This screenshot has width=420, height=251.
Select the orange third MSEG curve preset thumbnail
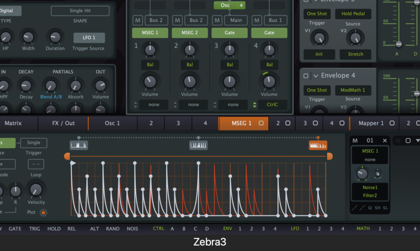(318, 145)
